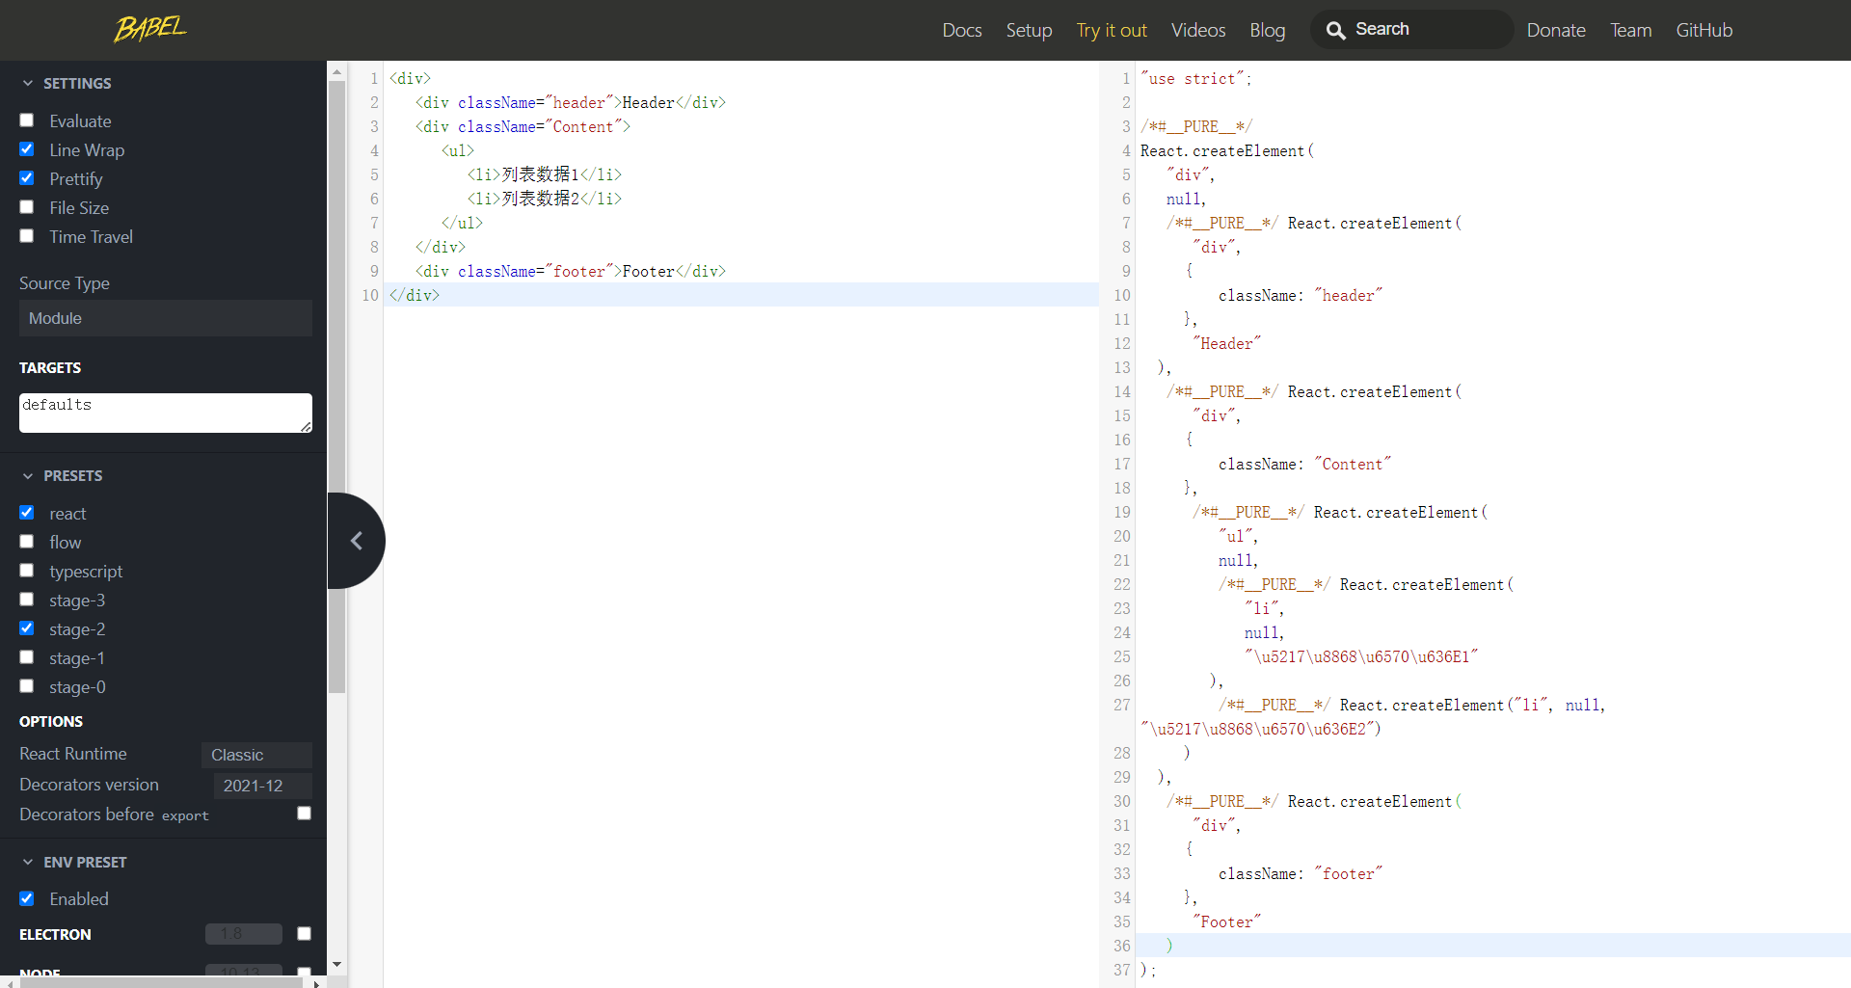The image size is (1851, 988).
Task: Uncheck the react preset
Action: click(27, 513)
